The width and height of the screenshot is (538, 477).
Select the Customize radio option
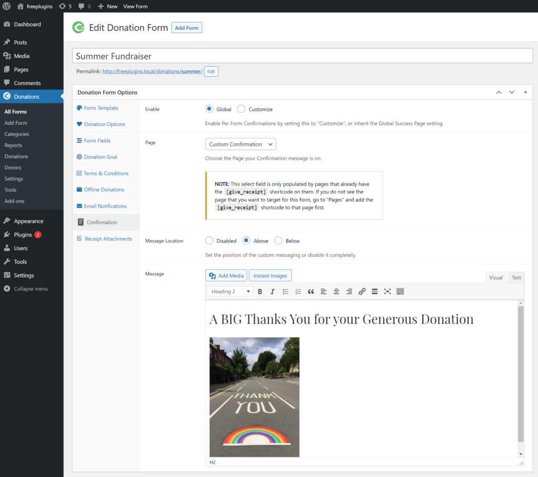(241, 109)
